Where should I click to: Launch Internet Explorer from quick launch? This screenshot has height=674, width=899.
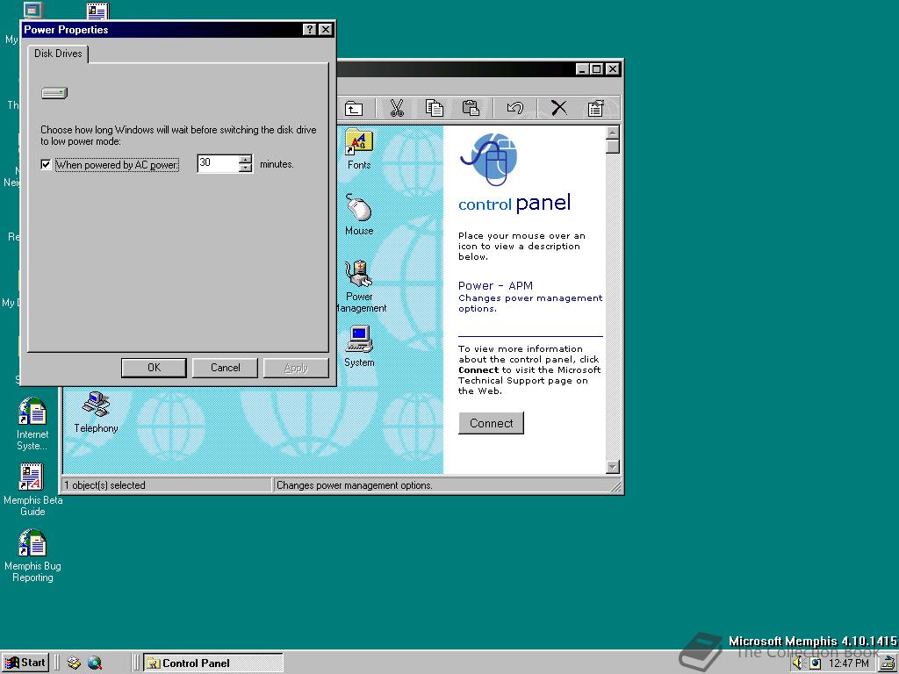[95, 663]
